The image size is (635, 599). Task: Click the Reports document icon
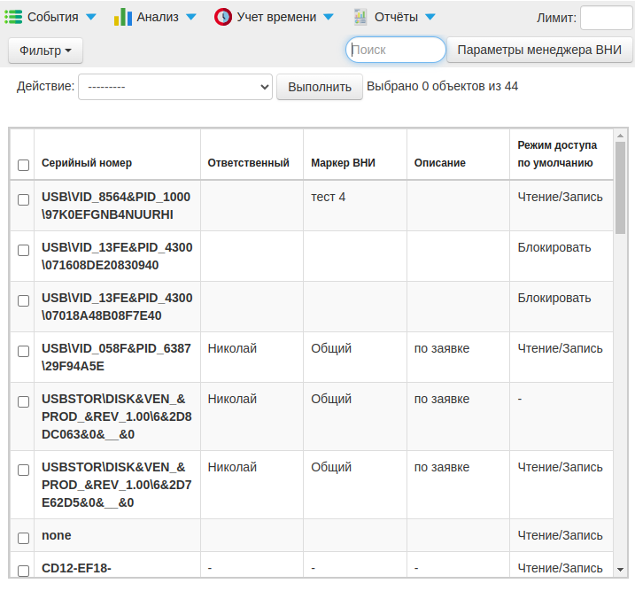tap(360, 17)
